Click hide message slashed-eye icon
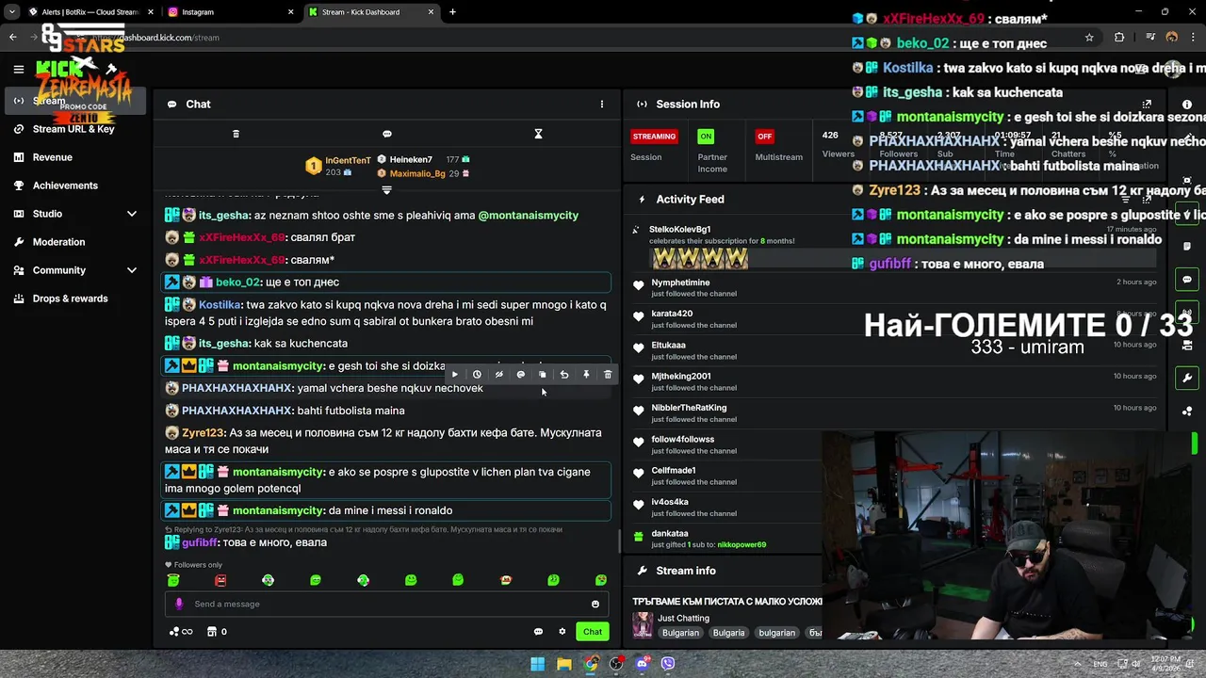 [498, 375]
